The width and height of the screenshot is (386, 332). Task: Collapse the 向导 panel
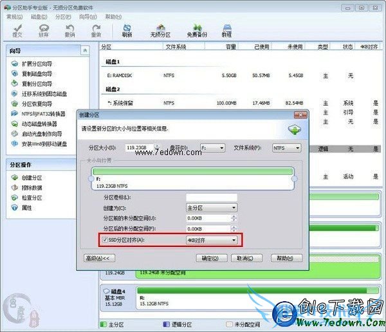tap(85, 50)
